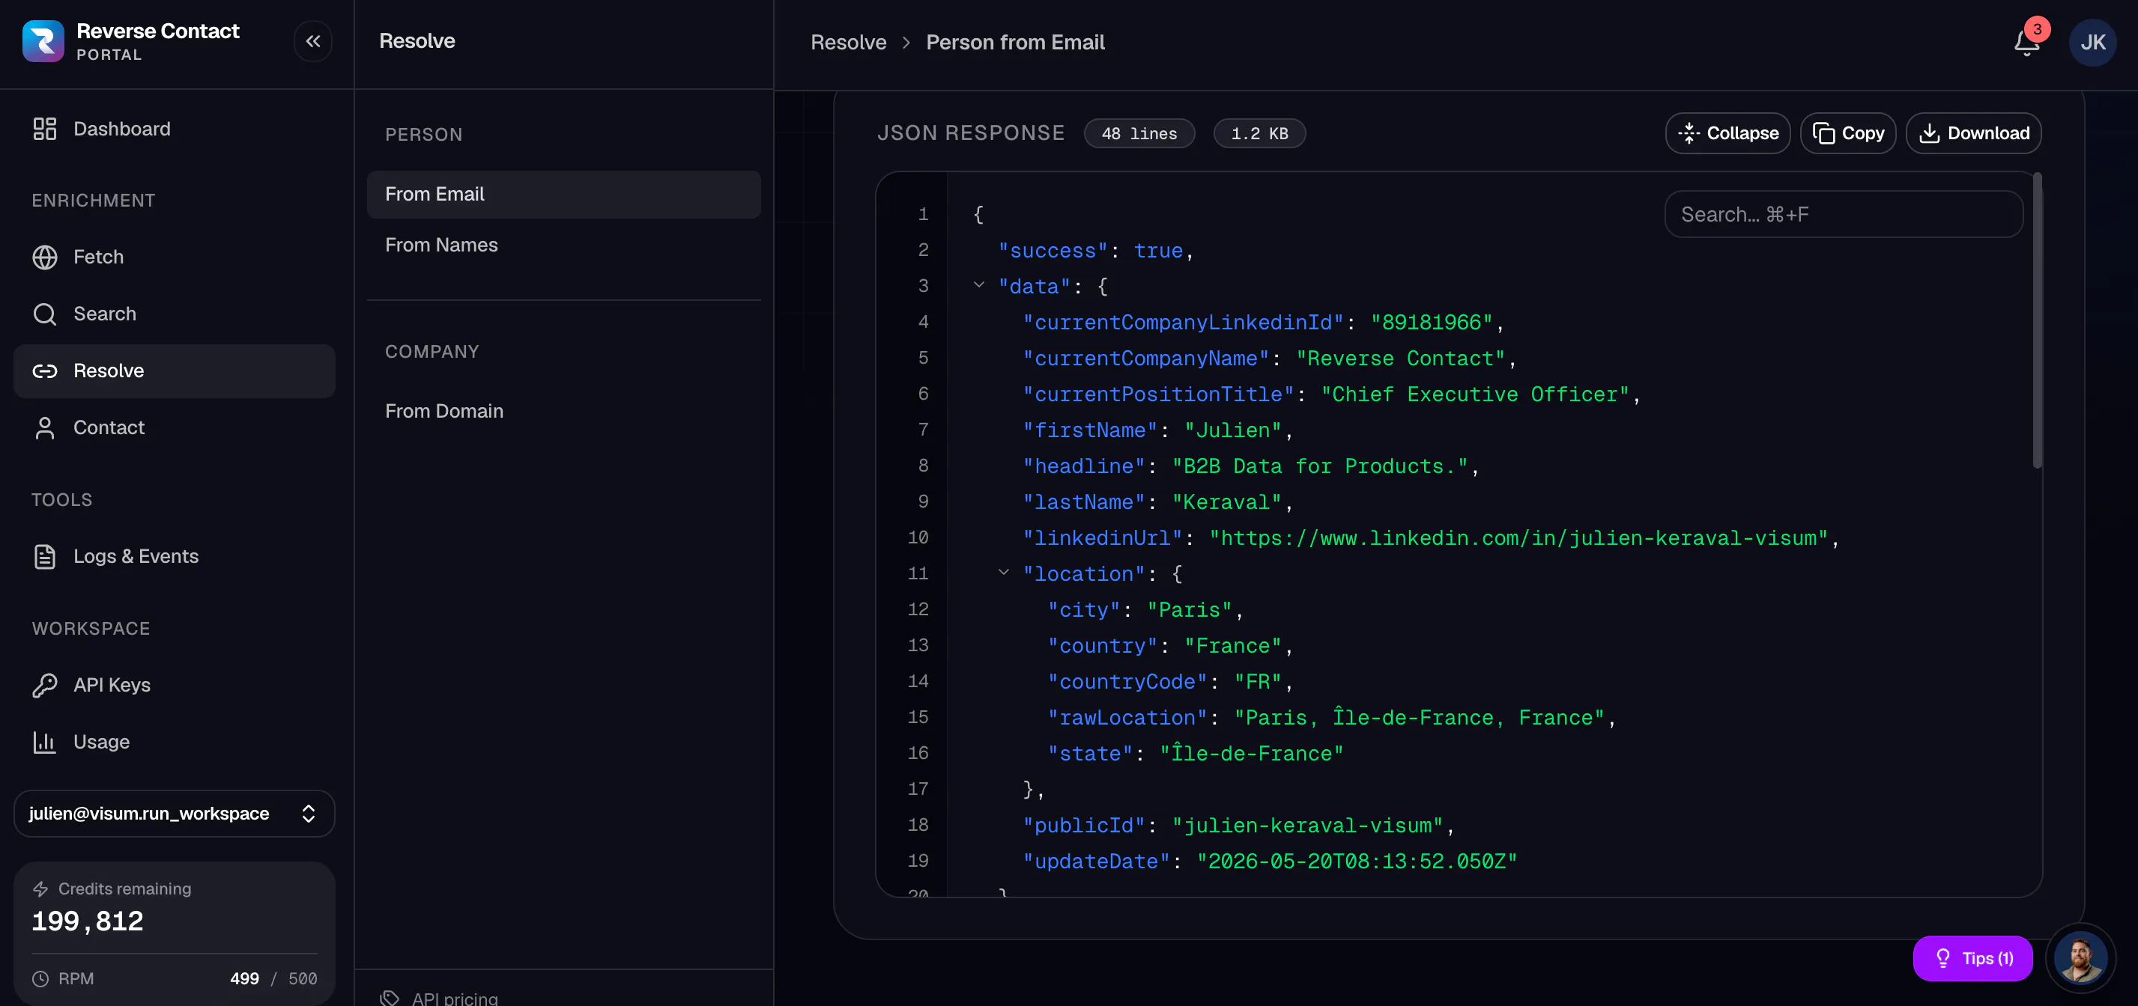2138x1006 pixels.
Task: Open the JK user avatar menu
Action: (2092, 43)
